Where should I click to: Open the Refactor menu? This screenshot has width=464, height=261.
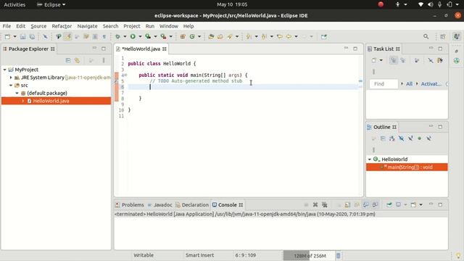pos(62,26)
